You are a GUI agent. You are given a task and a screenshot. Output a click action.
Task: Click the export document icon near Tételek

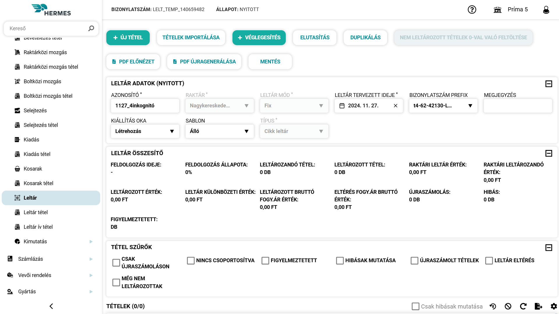537,306
